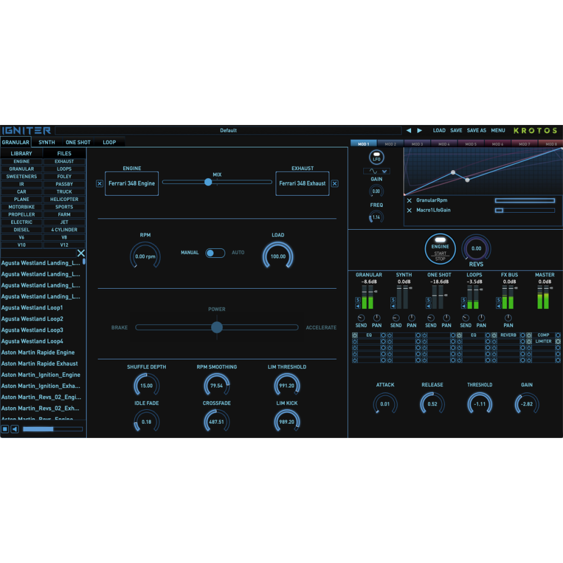Expand the LIBRARY column header
The width and height of the screenshot is (563, 563).
click(21, 153)
